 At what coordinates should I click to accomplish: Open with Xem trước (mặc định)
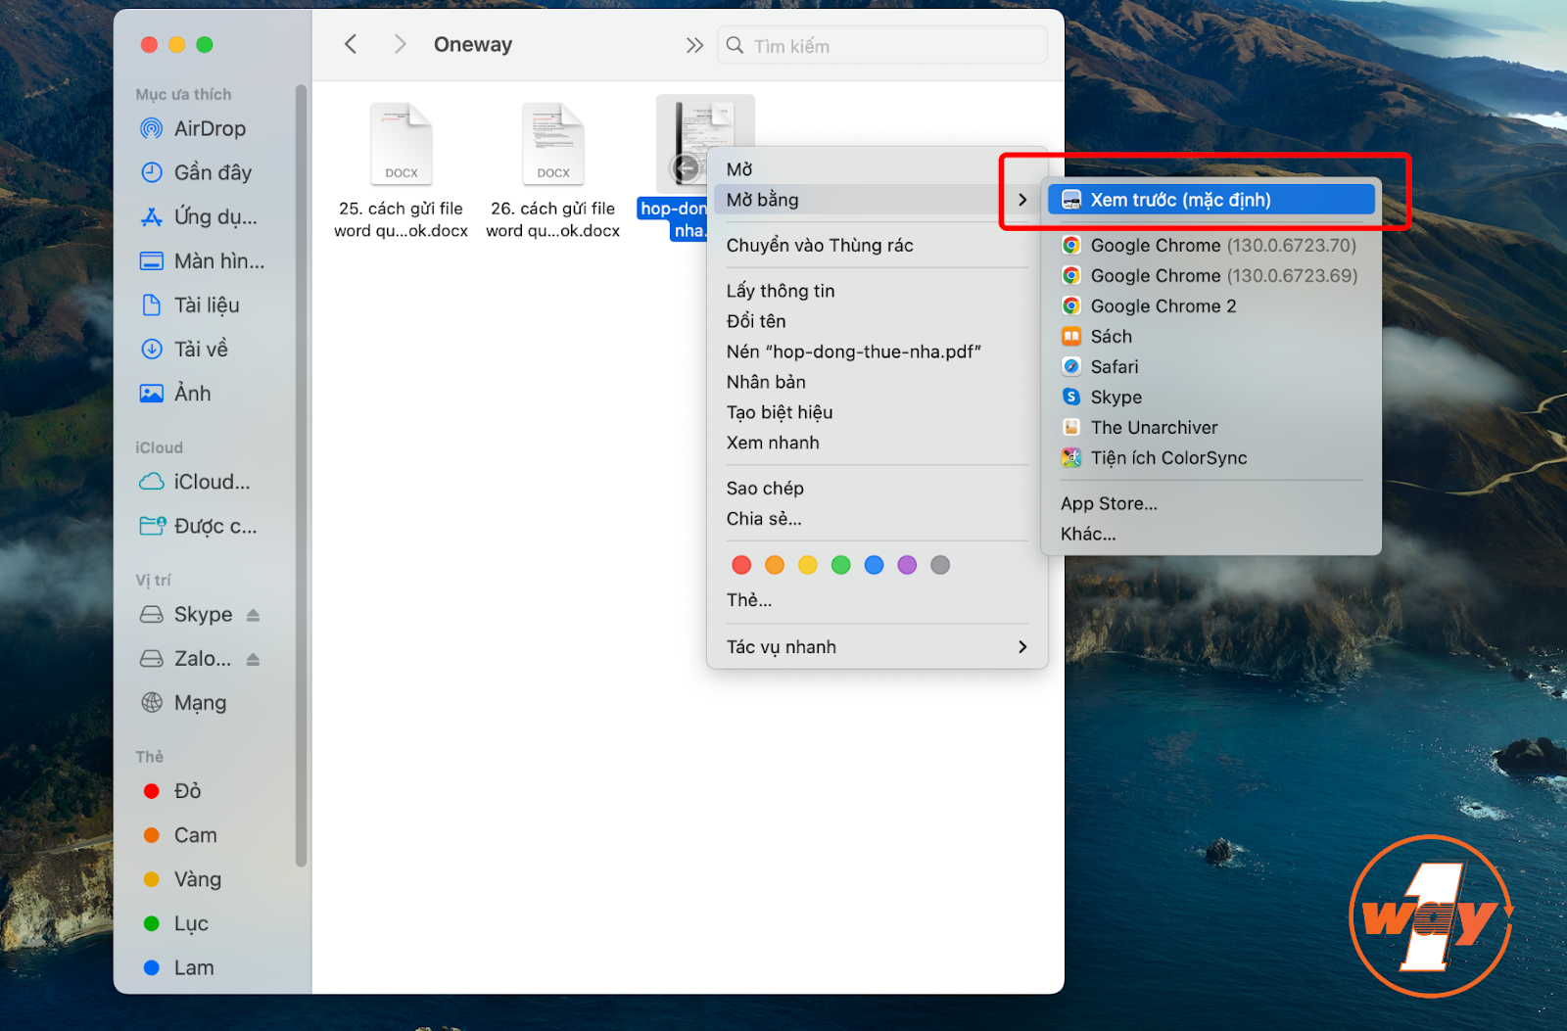tap(1211, 200)
